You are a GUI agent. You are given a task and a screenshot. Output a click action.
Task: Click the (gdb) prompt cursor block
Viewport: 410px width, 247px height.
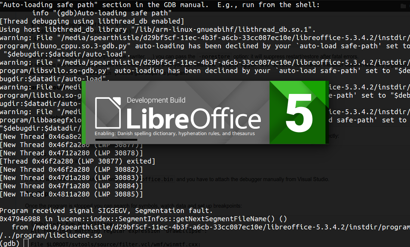25,243
